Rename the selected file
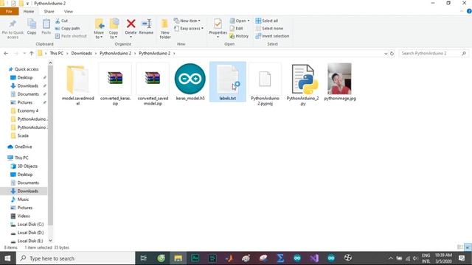 click(146, 27)
